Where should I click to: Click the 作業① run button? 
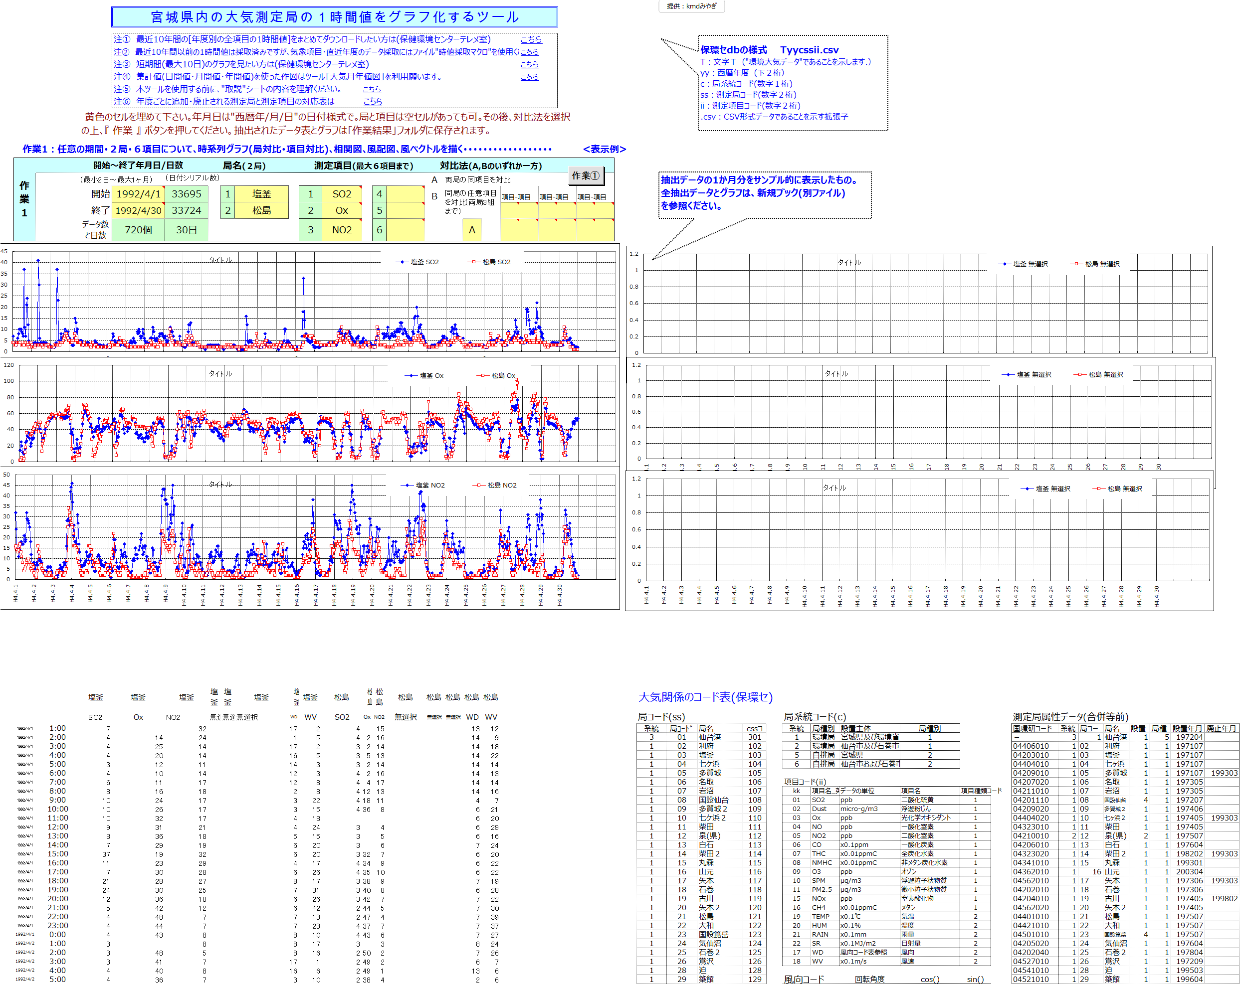(x=586, y=176)
